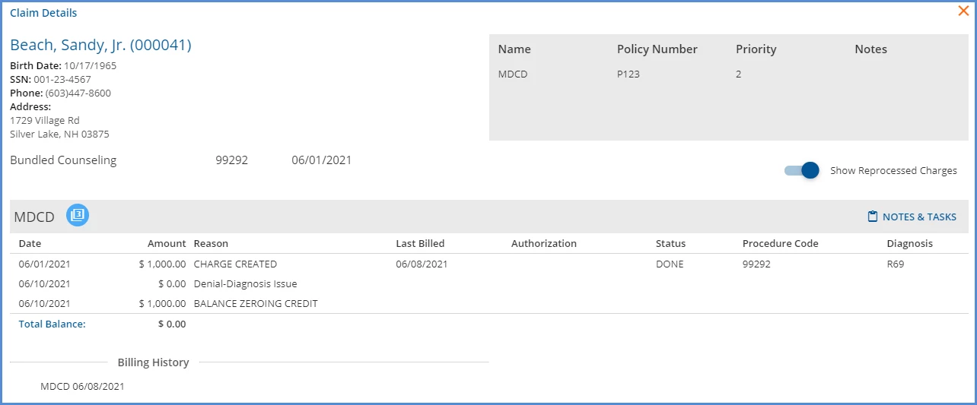
Task: Click the Status column header
Action: point(670,244)
